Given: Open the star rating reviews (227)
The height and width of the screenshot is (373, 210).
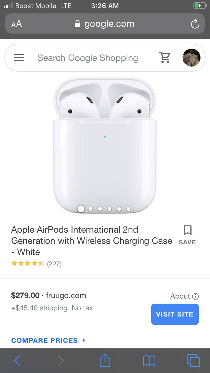Looking at the screenshot, I should coord(36,264).
